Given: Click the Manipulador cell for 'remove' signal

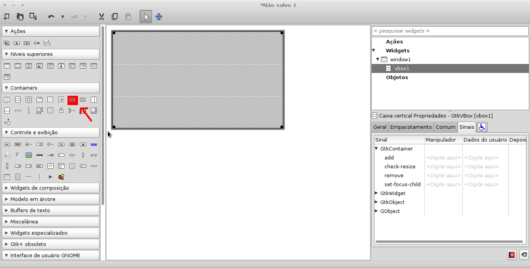Looking at the screenshot, I should [x=443, y=175].
